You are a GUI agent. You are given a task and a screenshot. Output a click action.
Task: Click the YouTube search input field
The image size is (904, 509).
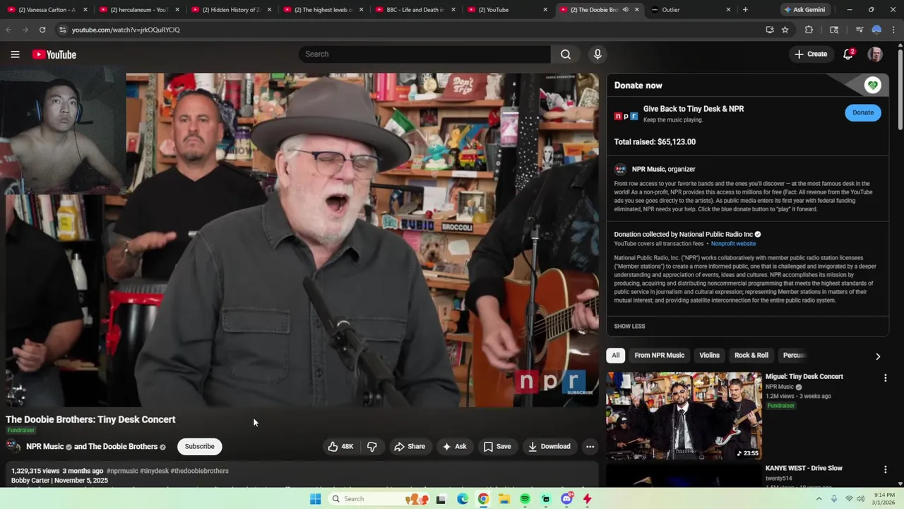424,54
